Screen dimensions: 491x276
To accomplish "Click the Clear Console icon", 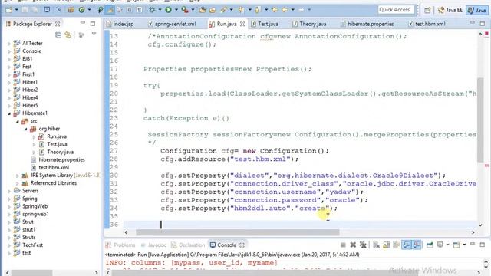I will point(377,245).
